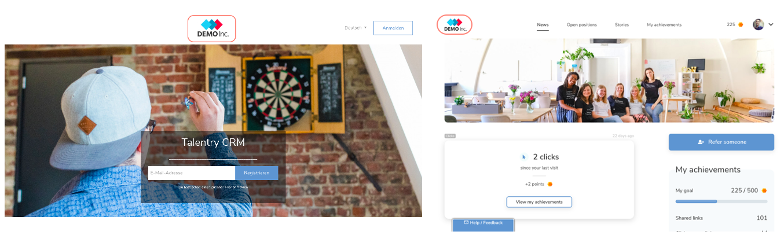This screenshot has height=246, width=784.
Task: Click the coin icon next to 225 / 500
Action: [x=764, y=190]
